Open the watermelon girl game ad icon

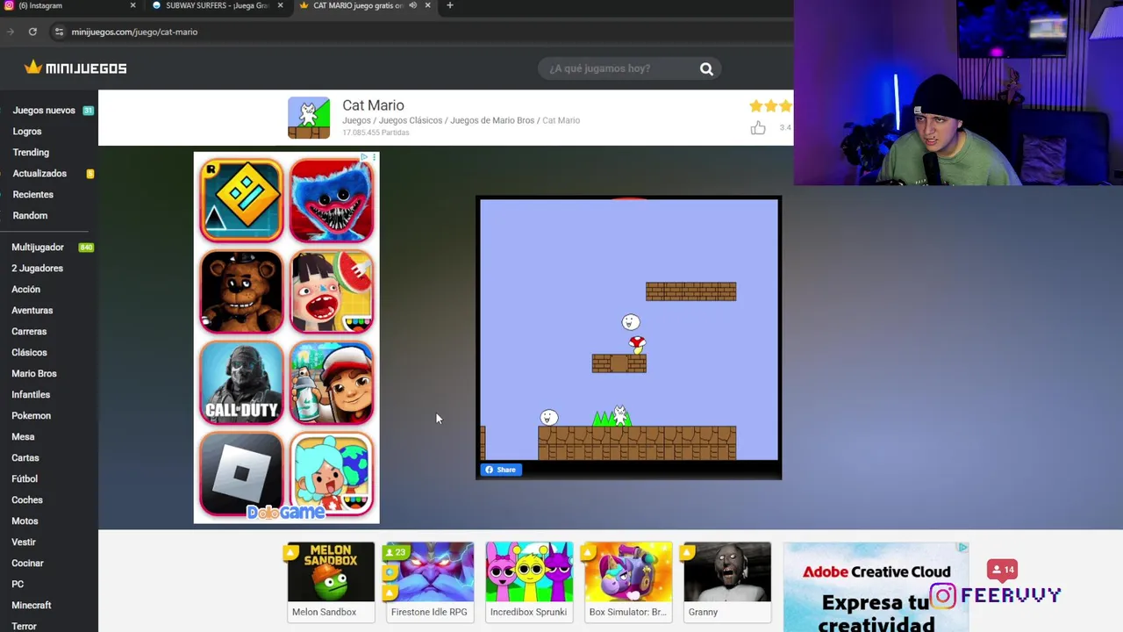pyautogui.click(x=332, y=291)
